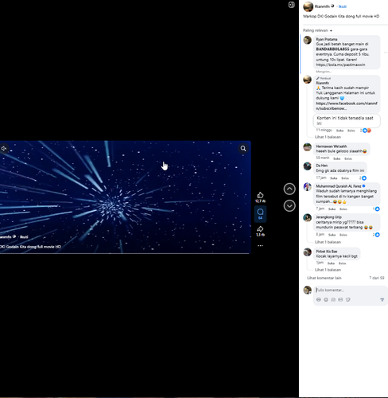
Task: Click the 59 menit timestamp
Action: pyautogui.click(x=323, y=158)
